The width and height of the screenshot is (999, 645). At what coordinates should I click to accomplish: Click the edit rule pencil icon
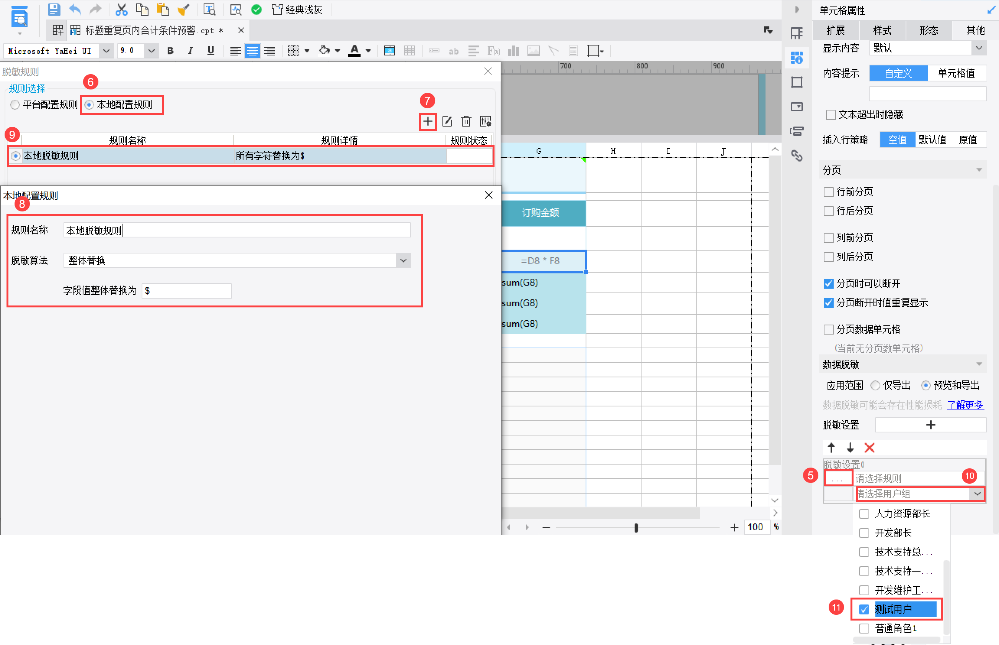point(447,122)
